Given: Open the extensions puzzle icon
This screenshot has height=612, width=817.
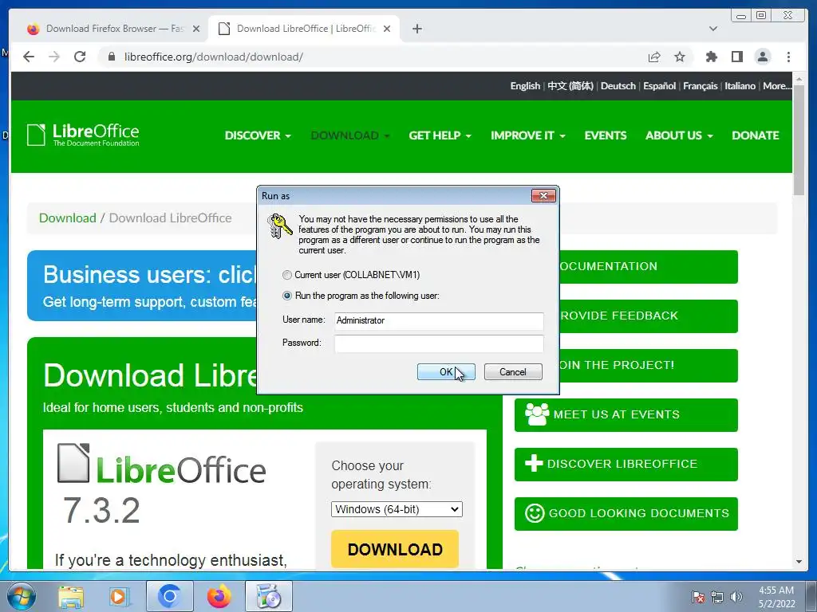Looking at the screenshot, I should (x=711, y=57).
